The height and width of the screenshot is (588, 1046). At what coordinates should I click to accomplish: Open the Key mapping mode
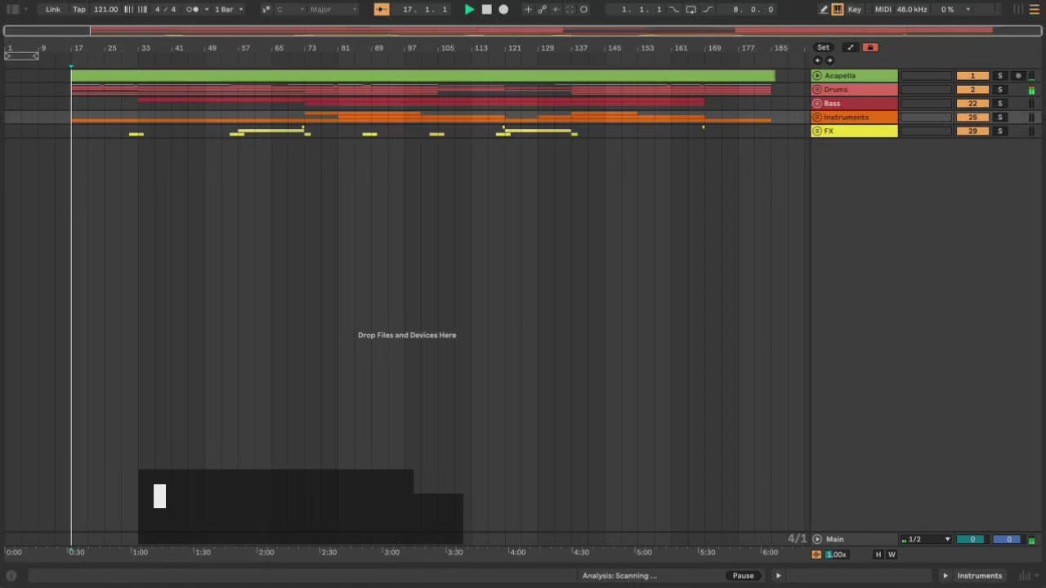click(855, 10)
